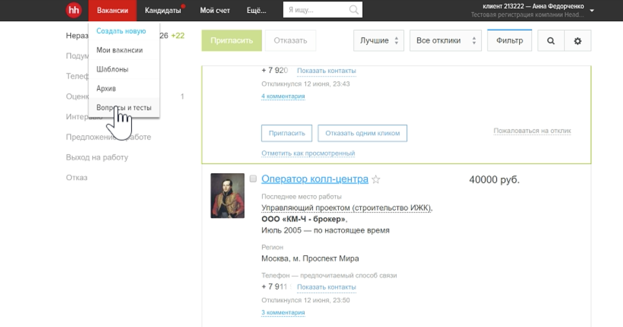Open the candidate portrait photo
The width and height of the screenshot is (623, 327).
tap(227, 195)
